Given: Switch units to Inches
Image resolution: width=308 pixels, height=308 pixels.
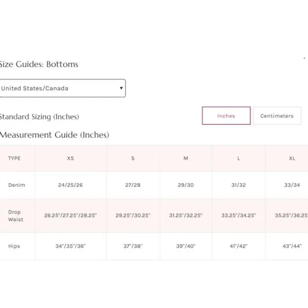Looking at the screenshot, I should point(226,116).
